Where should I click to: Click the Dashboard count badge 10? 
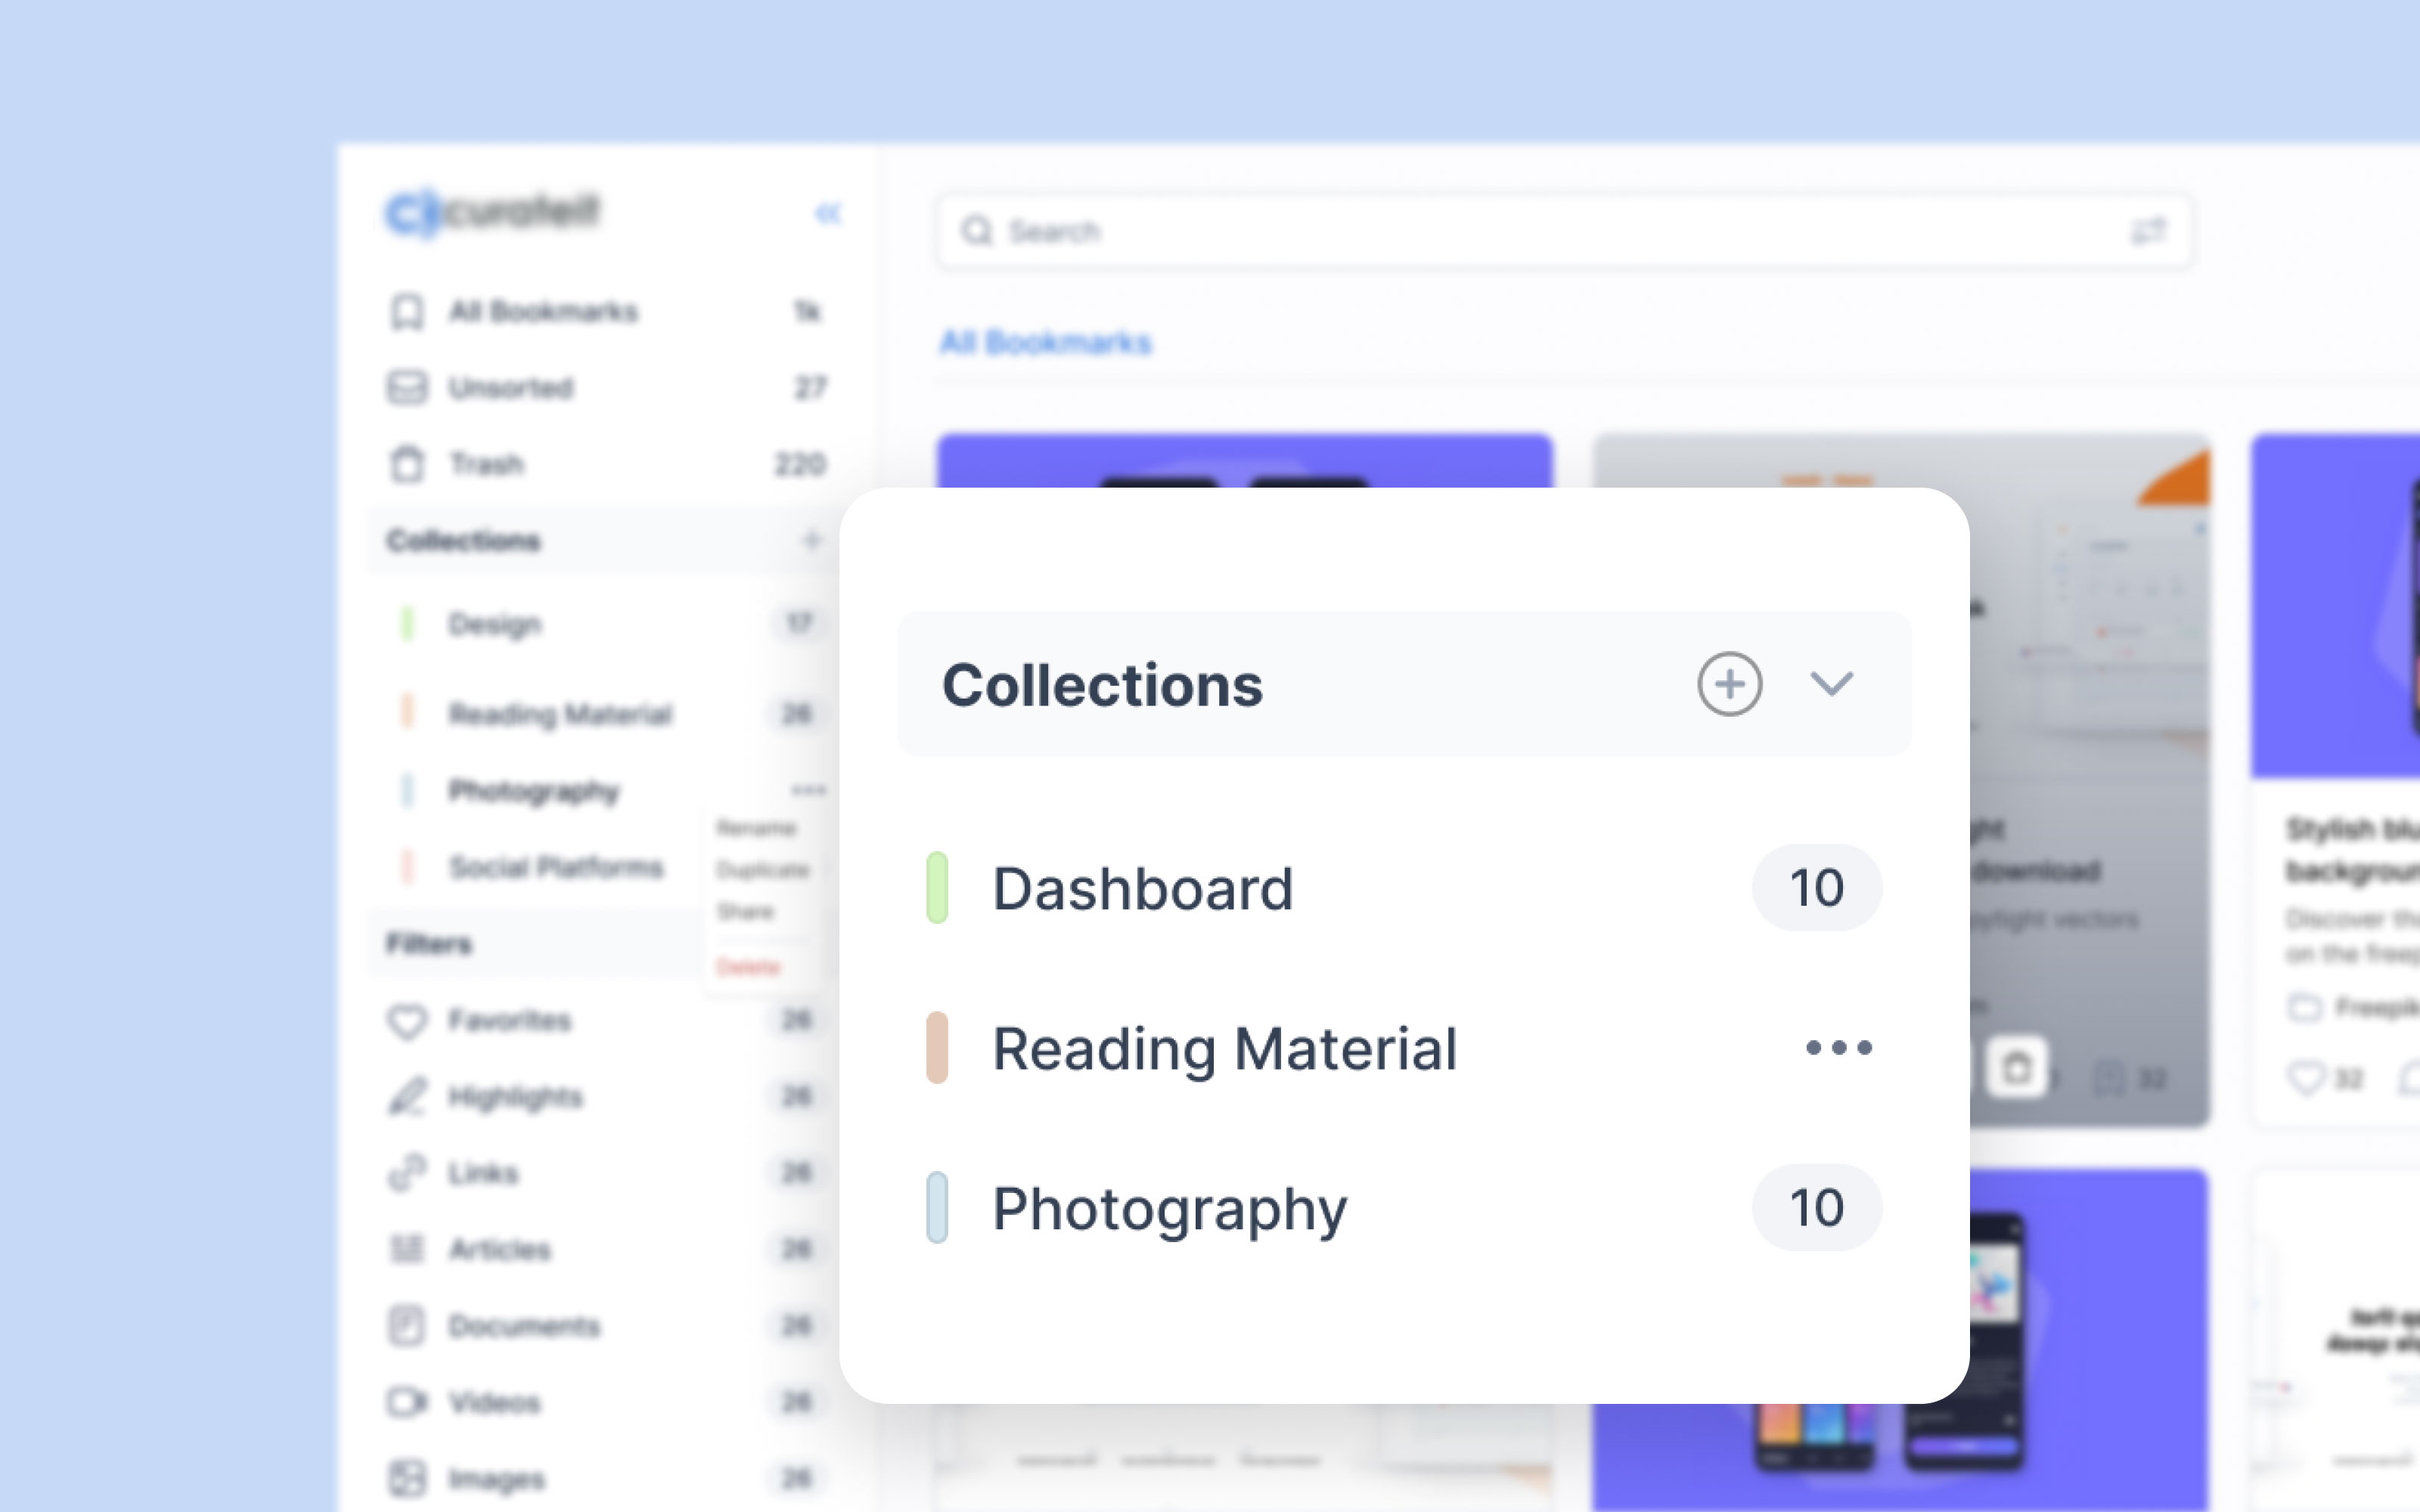[1816, 888]
